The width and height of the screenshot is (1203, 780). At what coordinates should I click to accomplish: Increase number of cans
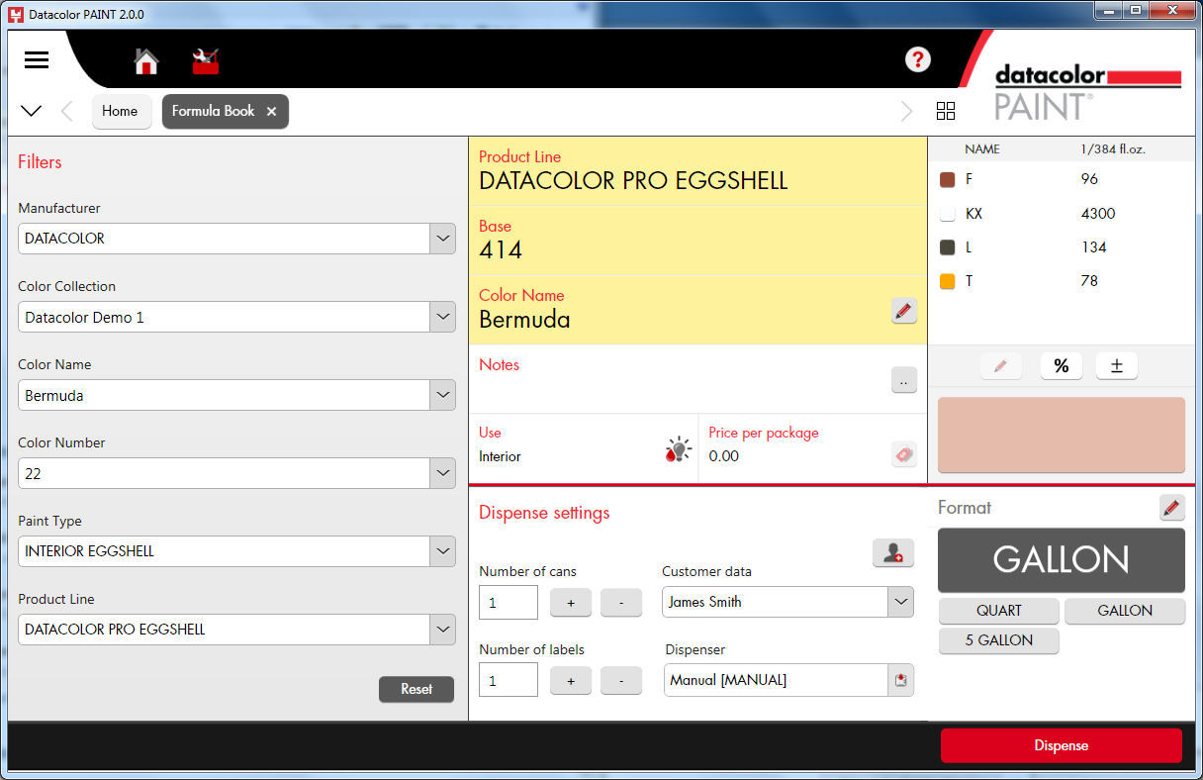(x=571, y=602)
